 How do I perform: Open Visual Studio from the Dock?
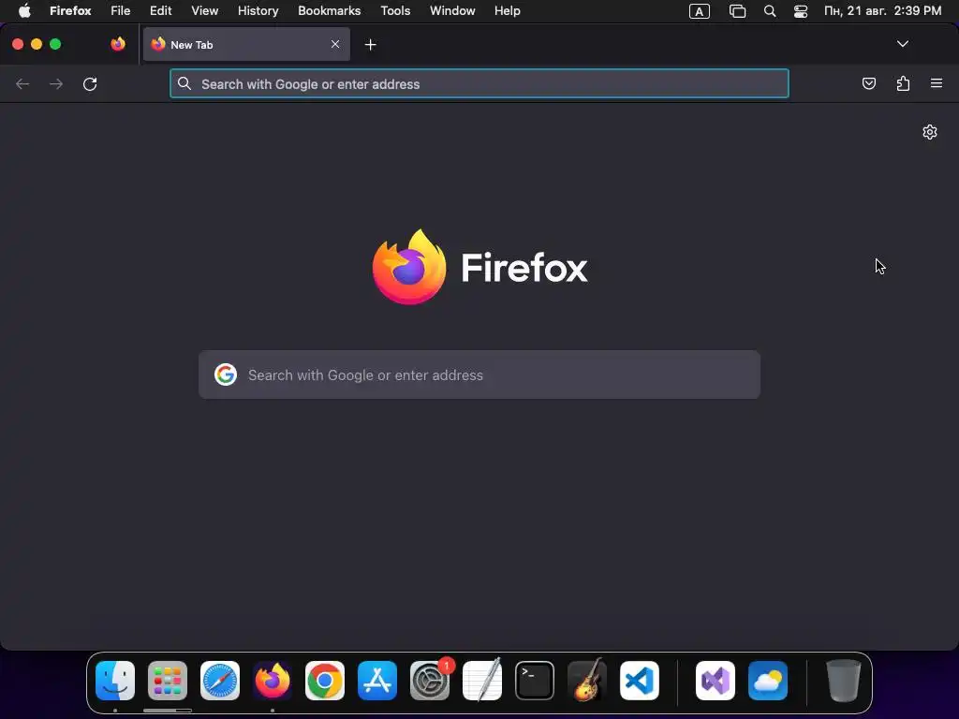[716, 681]
